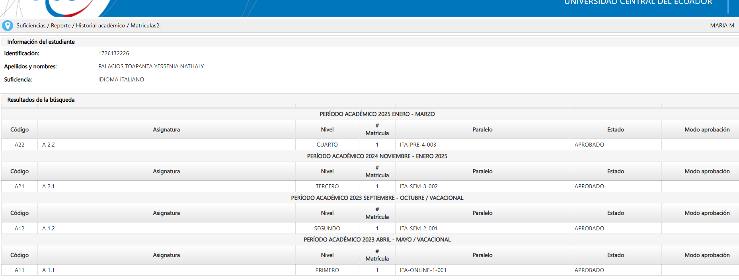Select the A21 code cell

pyautogui.click(x=19, y=186)
